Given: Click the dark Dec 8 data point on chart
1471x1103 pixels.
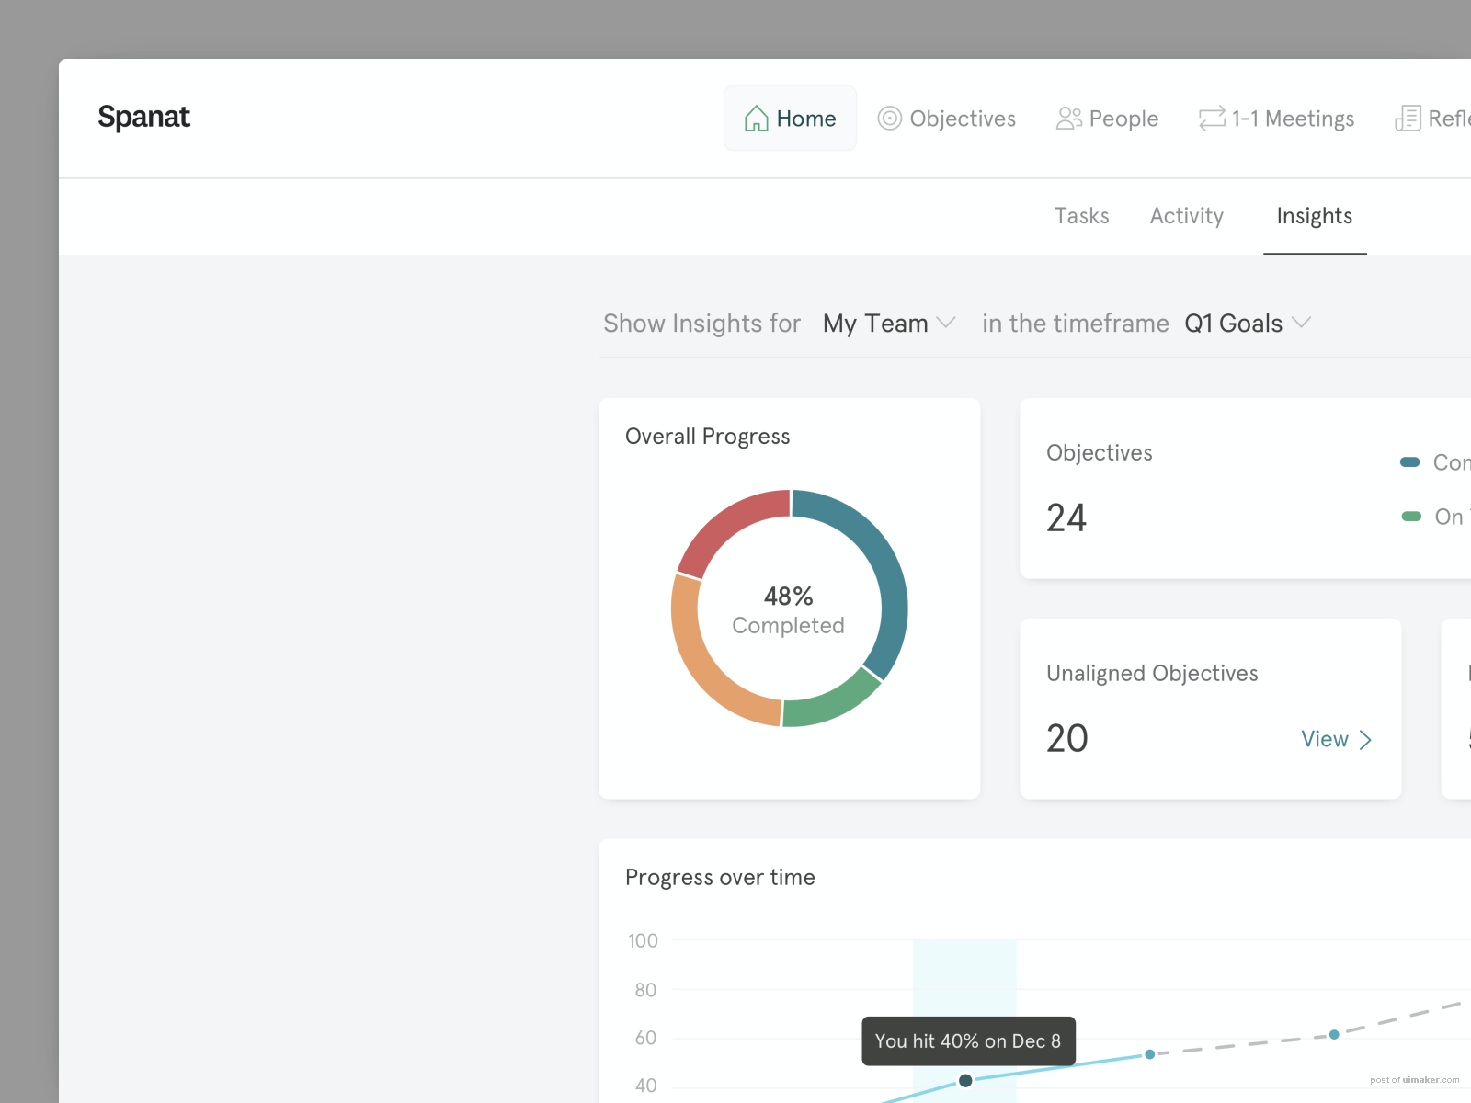Looking at the screenshot, I should pos(965,1081).
